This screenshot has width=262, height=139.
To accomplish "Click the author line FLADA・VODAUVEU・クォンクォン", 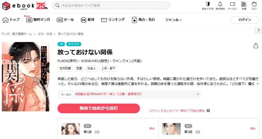I will [99, 61].
